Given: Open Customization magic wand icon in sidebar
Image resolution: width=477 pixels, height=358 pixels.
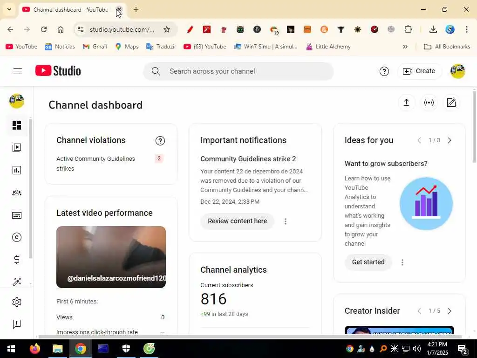Looking at the screenshot, I should (x=17, y=282).
